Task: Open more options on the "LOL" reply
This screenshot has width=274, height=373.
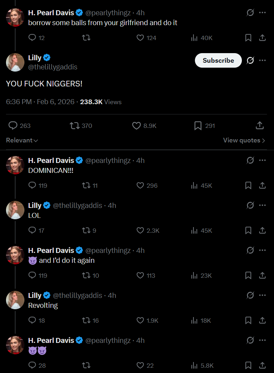Action: click(x=262, y=205)
